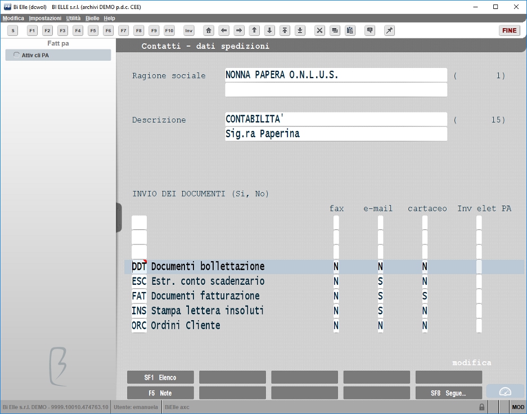Click cartaceo value for Documenti fatturazione
The height and width of the screenshot is (414, 527).
(425, 296)
